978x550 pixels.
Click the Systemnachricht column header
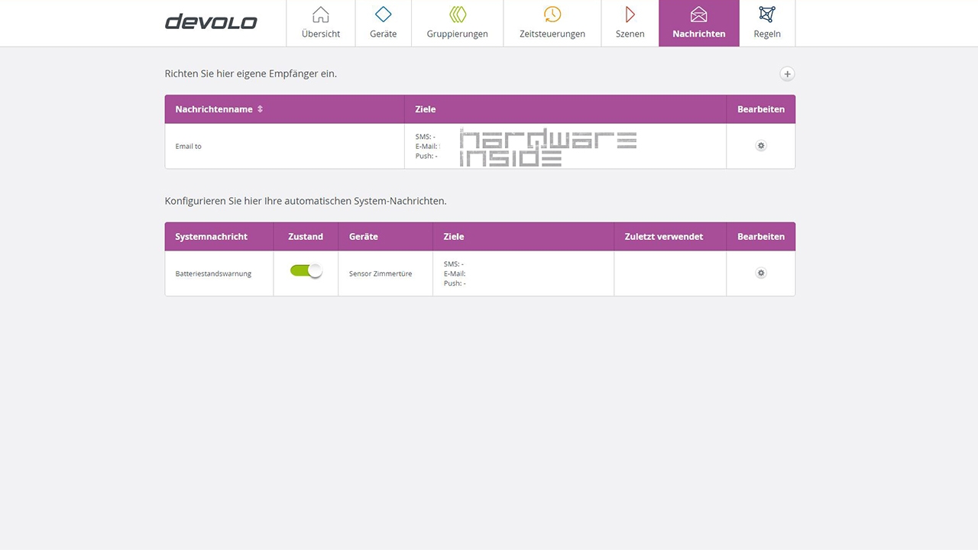(x=212, y=237)
